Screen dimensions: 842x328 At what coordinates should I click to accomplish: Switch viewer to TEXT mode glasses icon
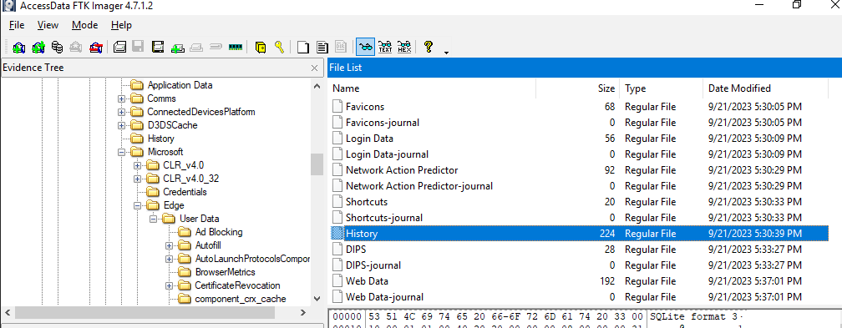click(x=385, y=47)
